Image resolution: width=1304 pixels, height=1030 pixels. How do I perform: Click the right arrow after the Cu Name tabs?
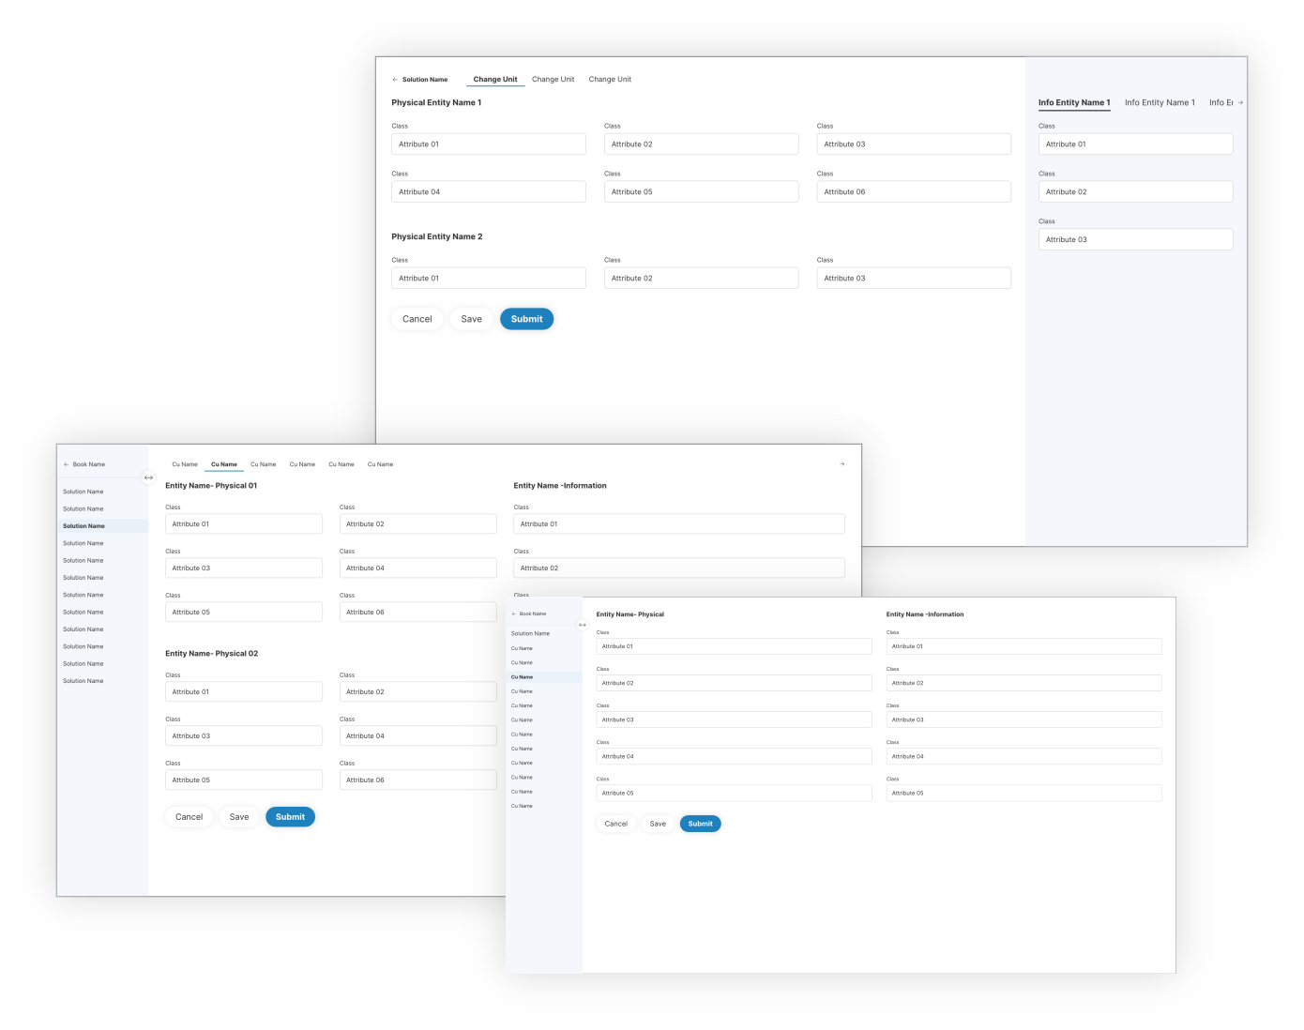coord(842,464)
